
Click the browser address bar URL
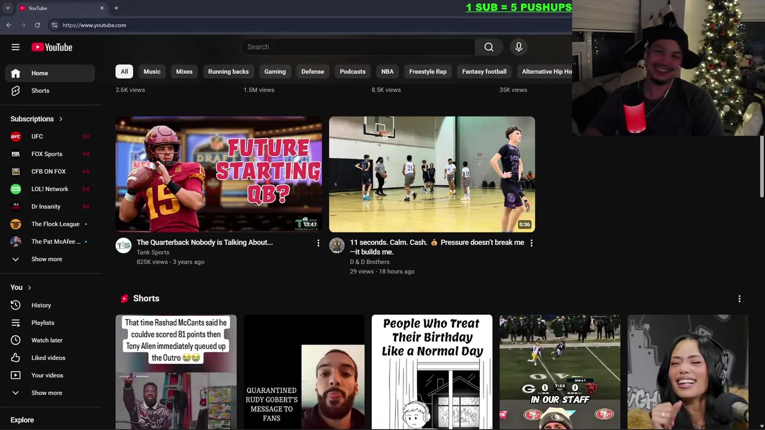[x=94, y=25]
